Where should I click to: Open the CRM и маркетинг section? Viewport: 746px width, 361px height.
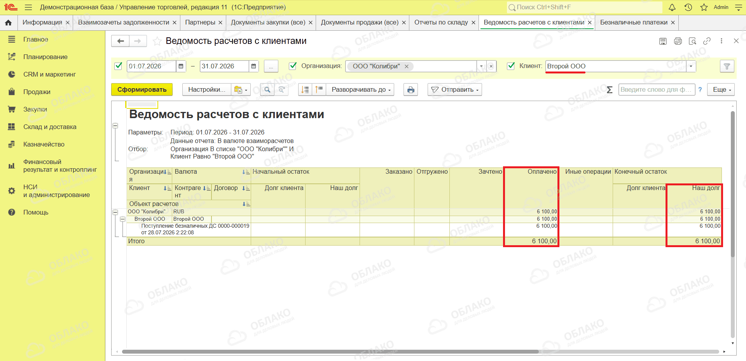(x=49, y=74)
